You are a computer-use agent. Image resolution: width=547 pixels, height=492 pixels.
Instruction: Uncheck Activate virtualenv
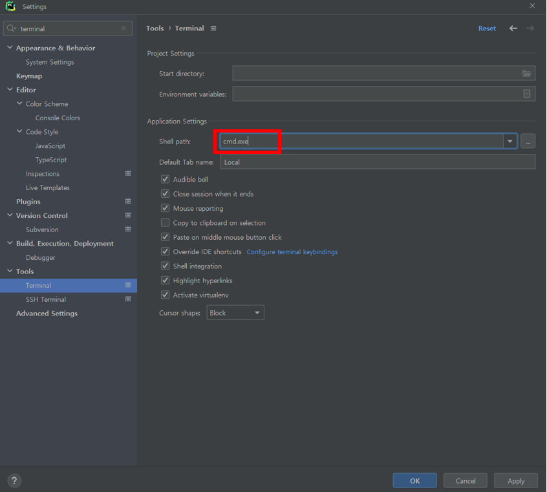tap(165, 295)
